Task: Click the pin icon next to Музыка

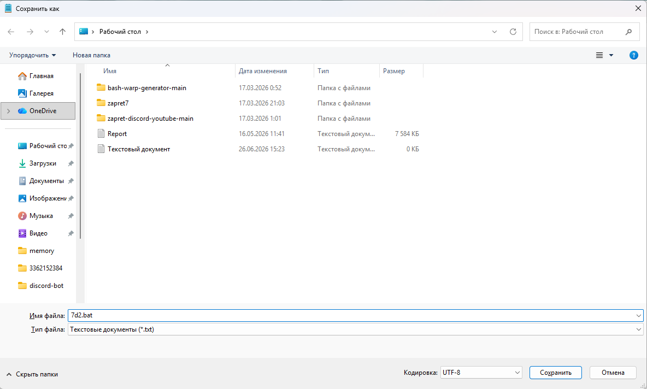Action: pos(70,216)
